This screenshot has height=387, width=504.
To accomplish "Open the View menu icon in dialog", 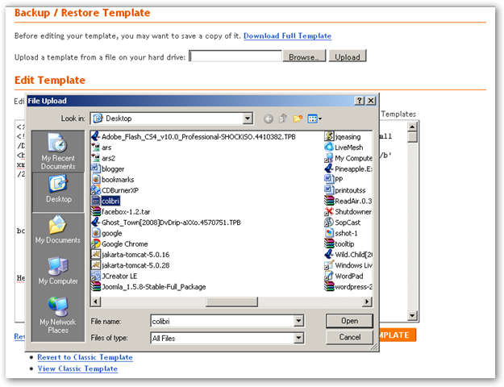I will pyautogui.click(x=314, y=119).
